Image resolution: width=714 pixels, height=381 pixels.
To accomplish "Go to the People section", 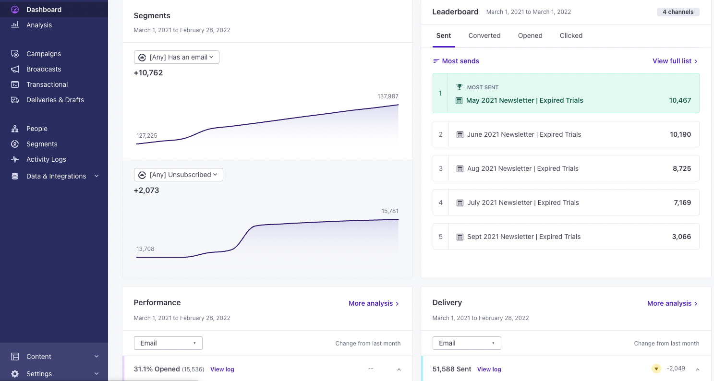I will click(x=36, y=129).
